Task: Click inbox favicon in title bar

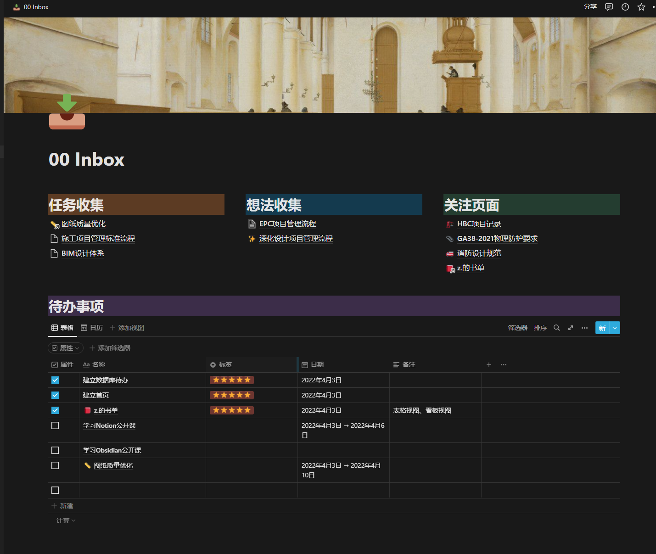Action: point(17,7)
